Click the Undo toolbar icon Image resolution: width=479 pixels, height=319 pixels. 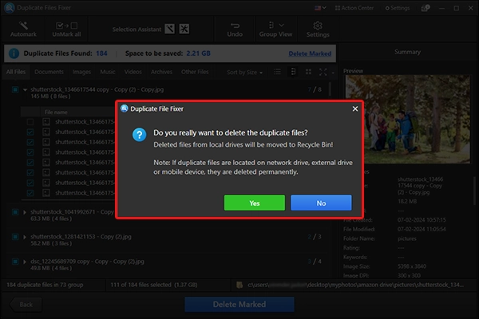coord(235,30)
